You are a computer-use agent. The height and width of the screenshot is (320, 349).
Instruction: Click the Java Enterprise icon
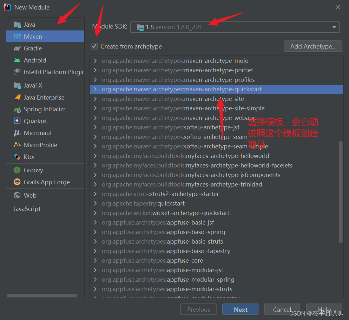point(17,97)
